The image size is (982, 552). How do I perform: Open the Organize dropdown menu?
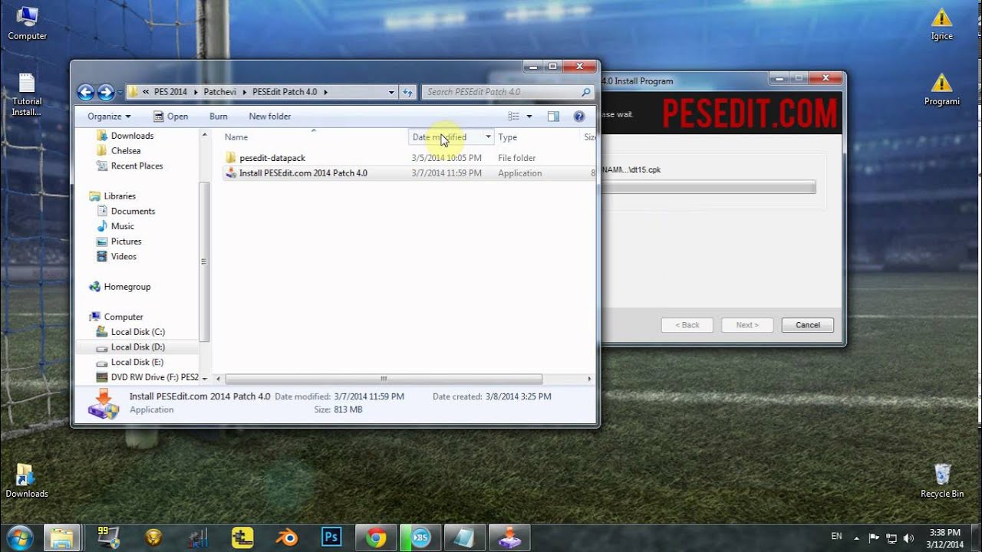(109, 117)
